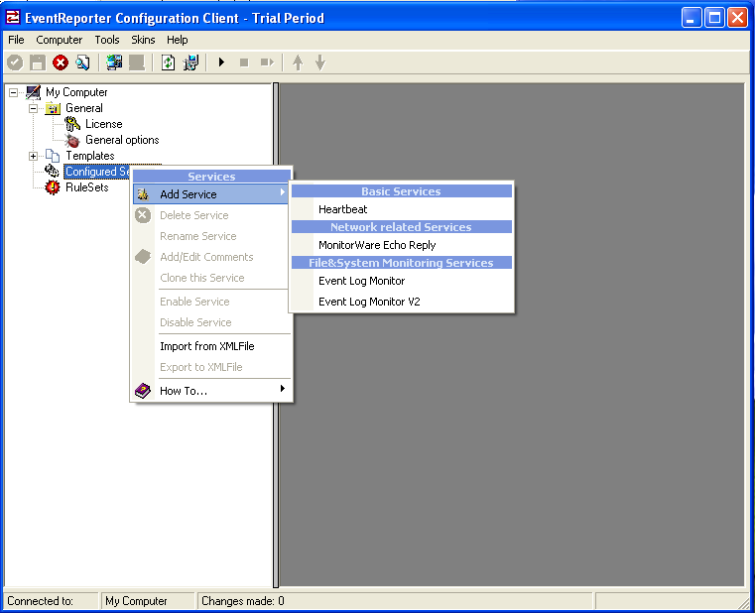Screen dimensions: 755x613
Task: Click Enable Service menu entry
Action: coord(211,302)
